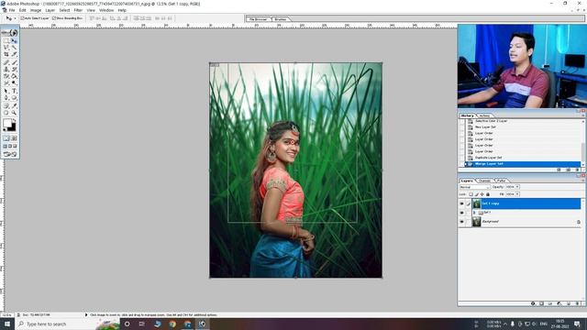Toggle Show Bounding Box checkbox
Screen dimensions: 587x330
coord(54,18)
